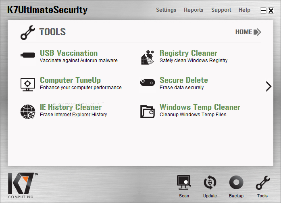Image resolution: width=281 pixels, height=203 pixels.
Task: Open Scan from the bottom toolbar icon
Action: click(x=184, y=182)
